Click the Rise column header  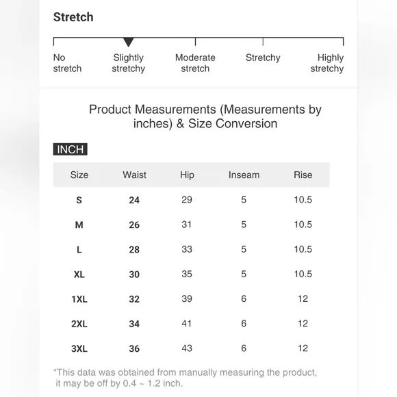click(303, 175)
